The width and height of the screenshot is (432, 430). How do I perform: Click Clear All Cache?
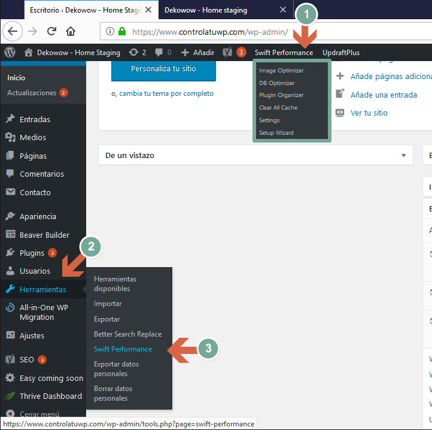278,108
